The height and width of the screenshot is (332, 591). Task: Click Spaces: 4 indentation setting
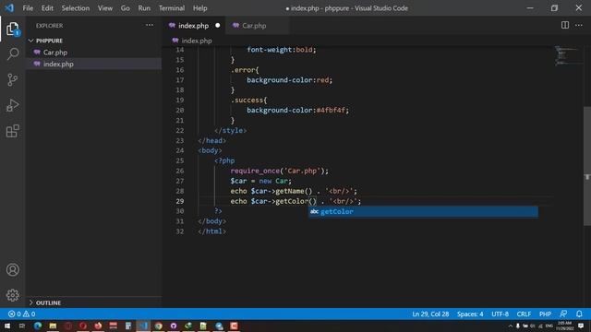pyautogui.click(x=470, y=314)
